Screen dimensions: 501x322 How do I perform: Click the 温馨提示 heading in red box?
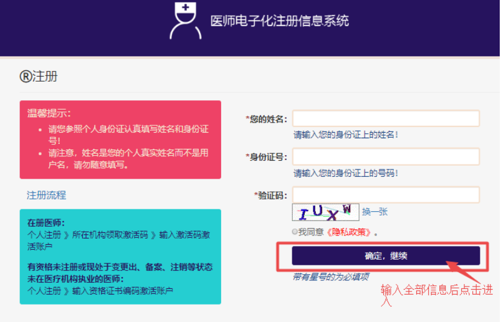click(49, 113)
